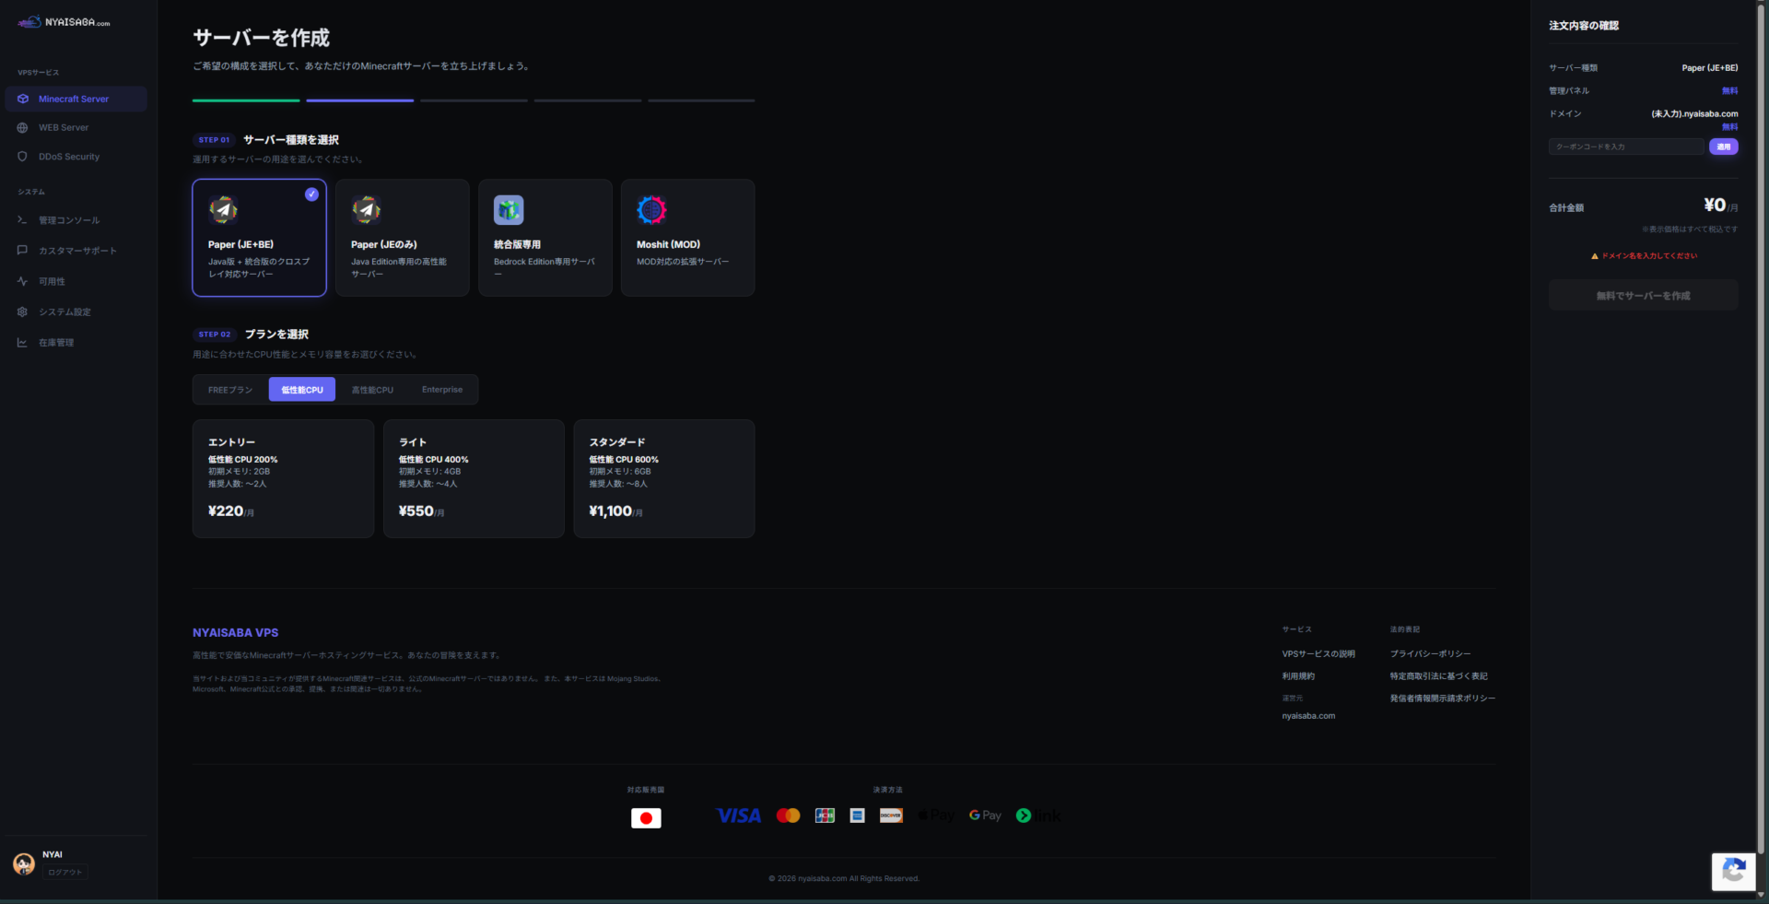Click the DDoS Security shield icon
Screen dimensions: 1769x904
pyautogui.click(x=23, y=157)
